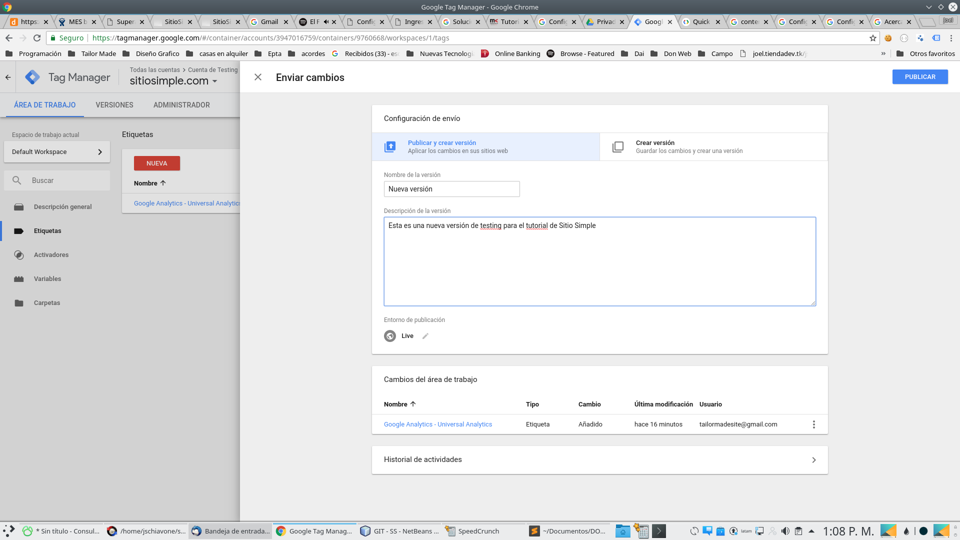
Task: Open Google Analytics tag in Etiquetas list
Action: (x=187, y=203)
